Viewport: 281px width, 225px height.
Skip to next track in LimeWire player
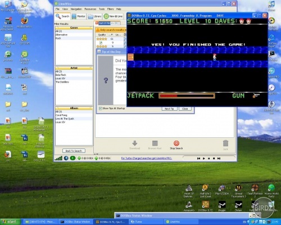[219, 159]
